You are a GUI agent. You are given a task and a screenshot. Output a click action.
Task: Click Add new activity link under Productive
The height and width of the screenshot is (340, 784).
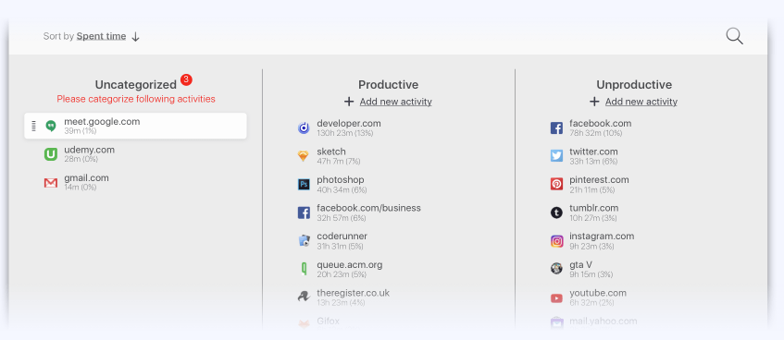[x=395, y=102]
